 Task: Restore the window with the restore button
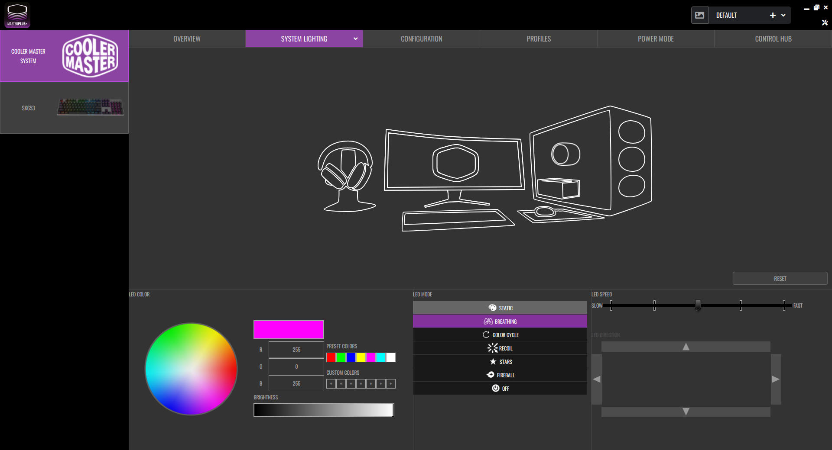[816, 7]
